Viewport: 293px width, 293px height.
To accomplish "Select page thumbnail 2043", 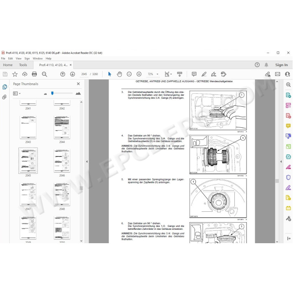I will pyautogui.click(x=28, y=127).
